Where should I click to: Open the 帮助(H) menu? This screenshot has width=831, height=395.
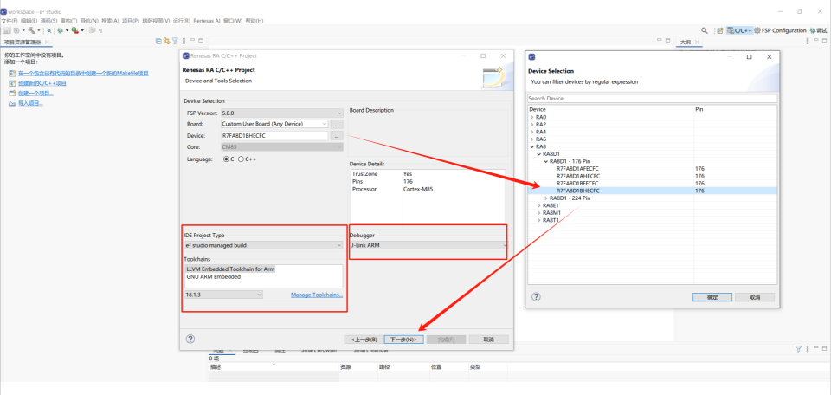[254, 21]
